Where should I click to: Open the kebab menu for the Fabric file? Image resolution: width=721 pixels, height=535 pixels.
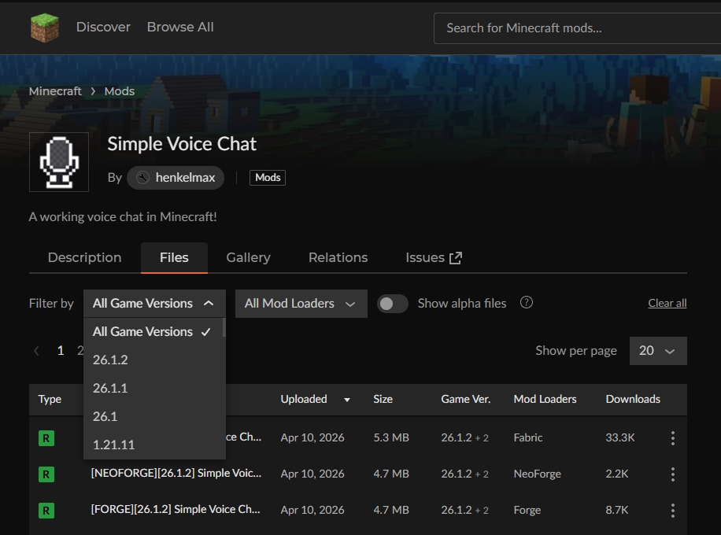[673, 438]
